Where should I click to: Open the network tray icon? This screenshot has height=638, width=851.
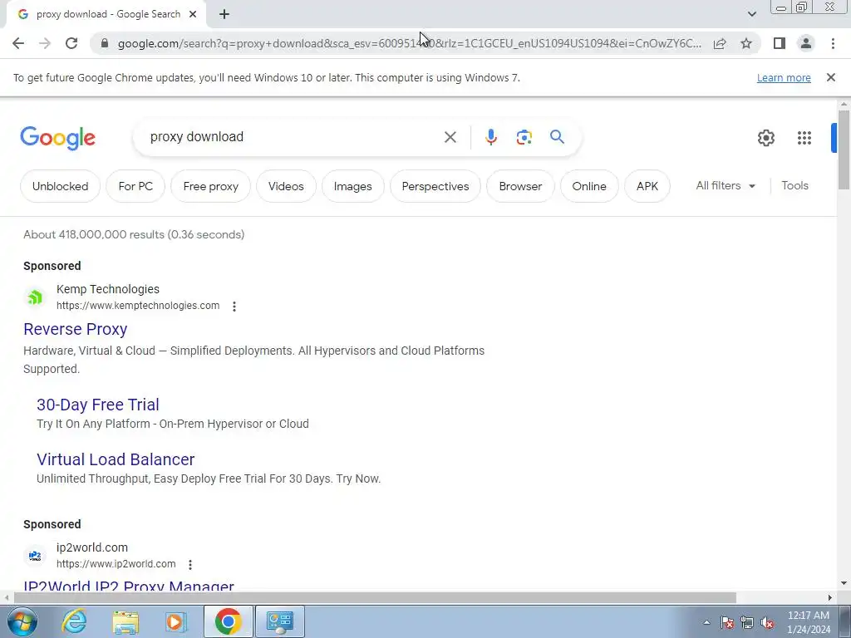(x=747, y=622)
